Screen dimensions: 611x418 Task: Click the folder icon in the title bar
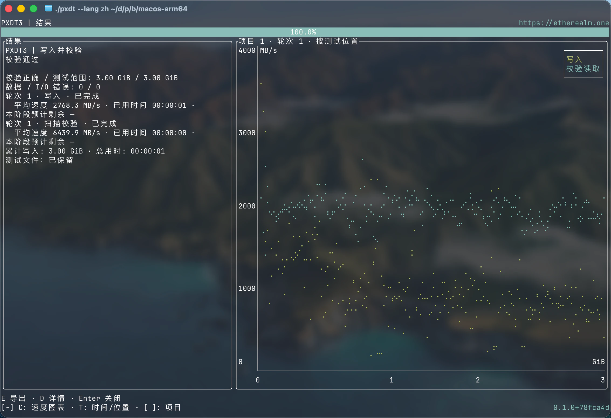coord(49,9)
